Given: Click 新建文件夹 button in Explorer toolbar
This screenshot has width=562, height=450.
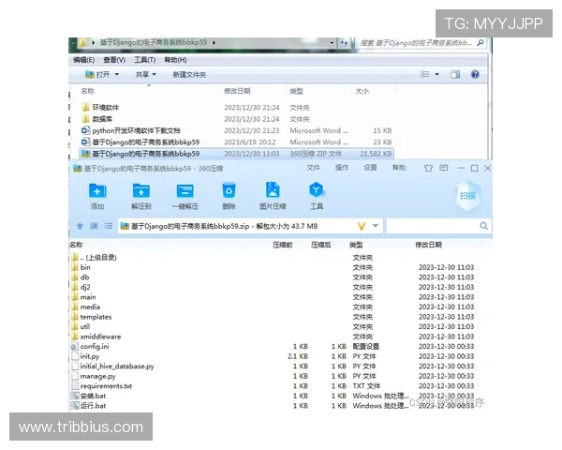Looking at the screenshot, I should coord(189,75).
